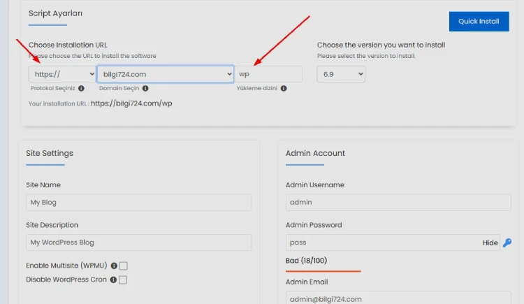524x304 pixels.
Task: Click info icon for Enable Multisite (WPMU)
Action: pyautogui.click(x=114, y=266)
